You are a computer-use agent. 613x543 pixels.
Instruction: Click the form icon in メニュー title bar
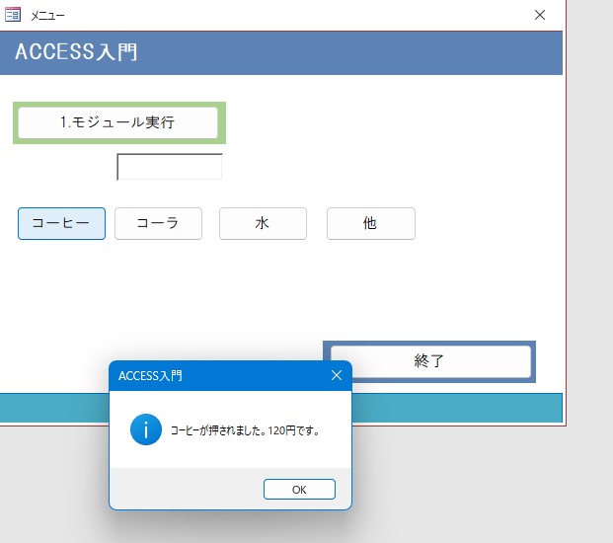(13, 15)
